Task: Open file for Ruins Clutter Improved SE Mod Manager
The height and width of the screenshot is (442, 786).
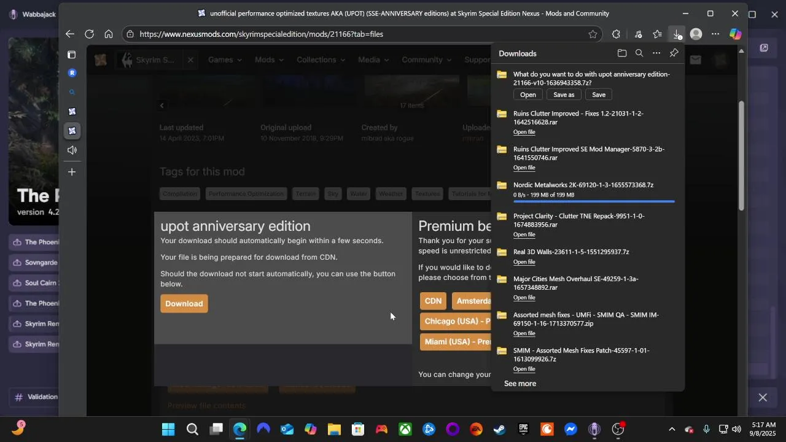Action: point(524,168)
